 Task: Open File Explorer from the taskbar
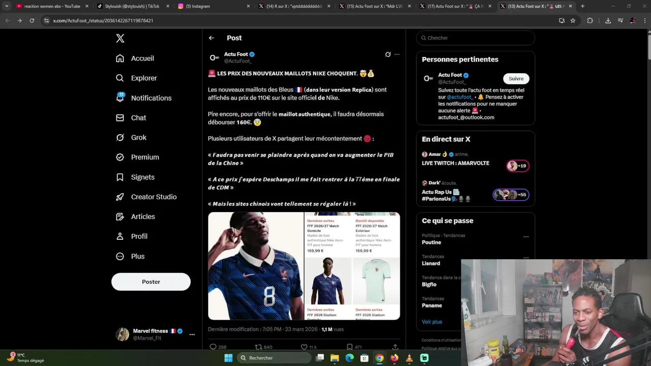coord(335,358)
